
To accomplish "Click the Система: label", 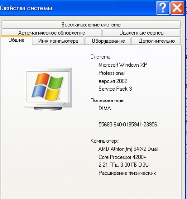I will click(101, 57).
